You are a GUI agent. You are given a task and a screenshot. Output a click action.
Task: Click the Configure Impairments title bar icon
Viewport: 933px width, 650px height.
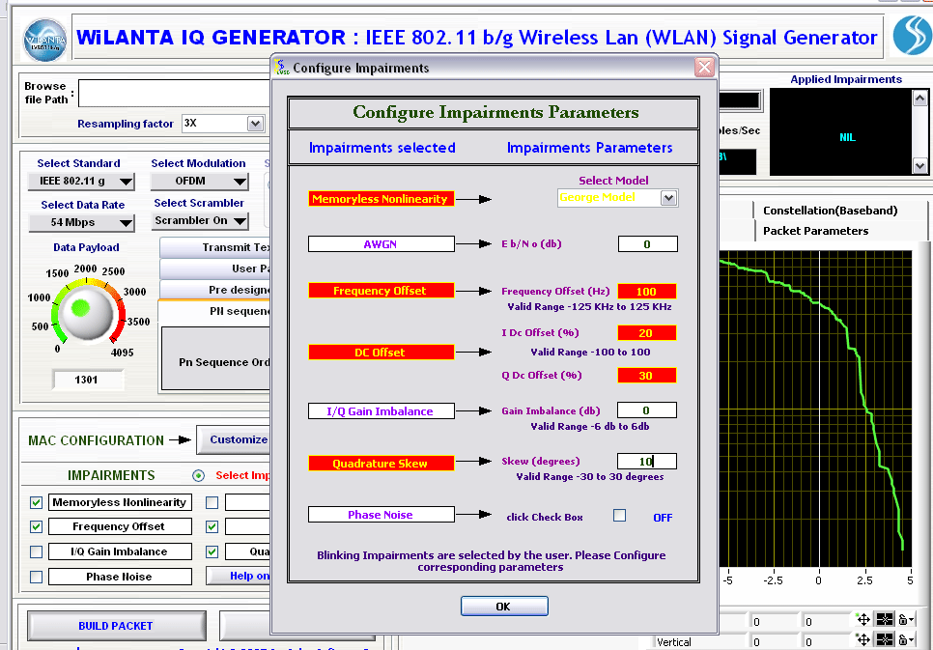[282, 68]
